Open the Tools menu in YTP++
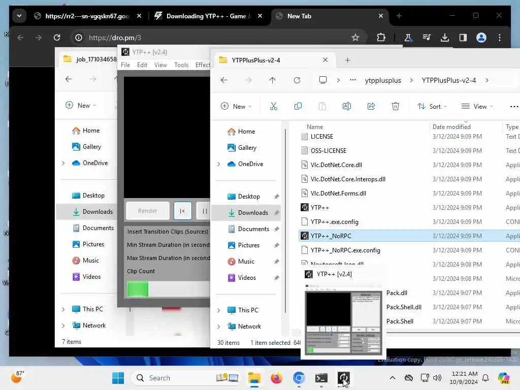 (x=181, y=64)
